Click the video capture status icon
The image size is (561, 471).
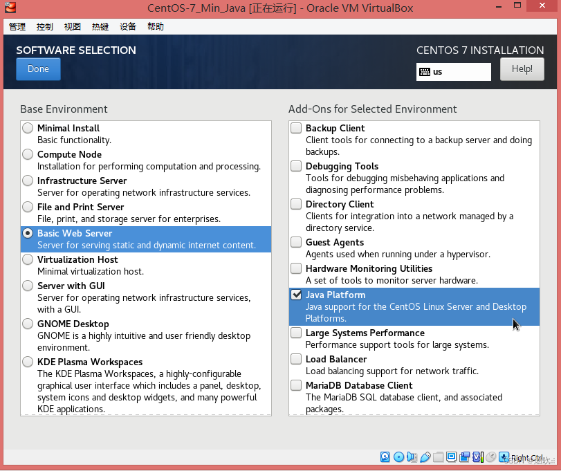(x=465, y=456)
